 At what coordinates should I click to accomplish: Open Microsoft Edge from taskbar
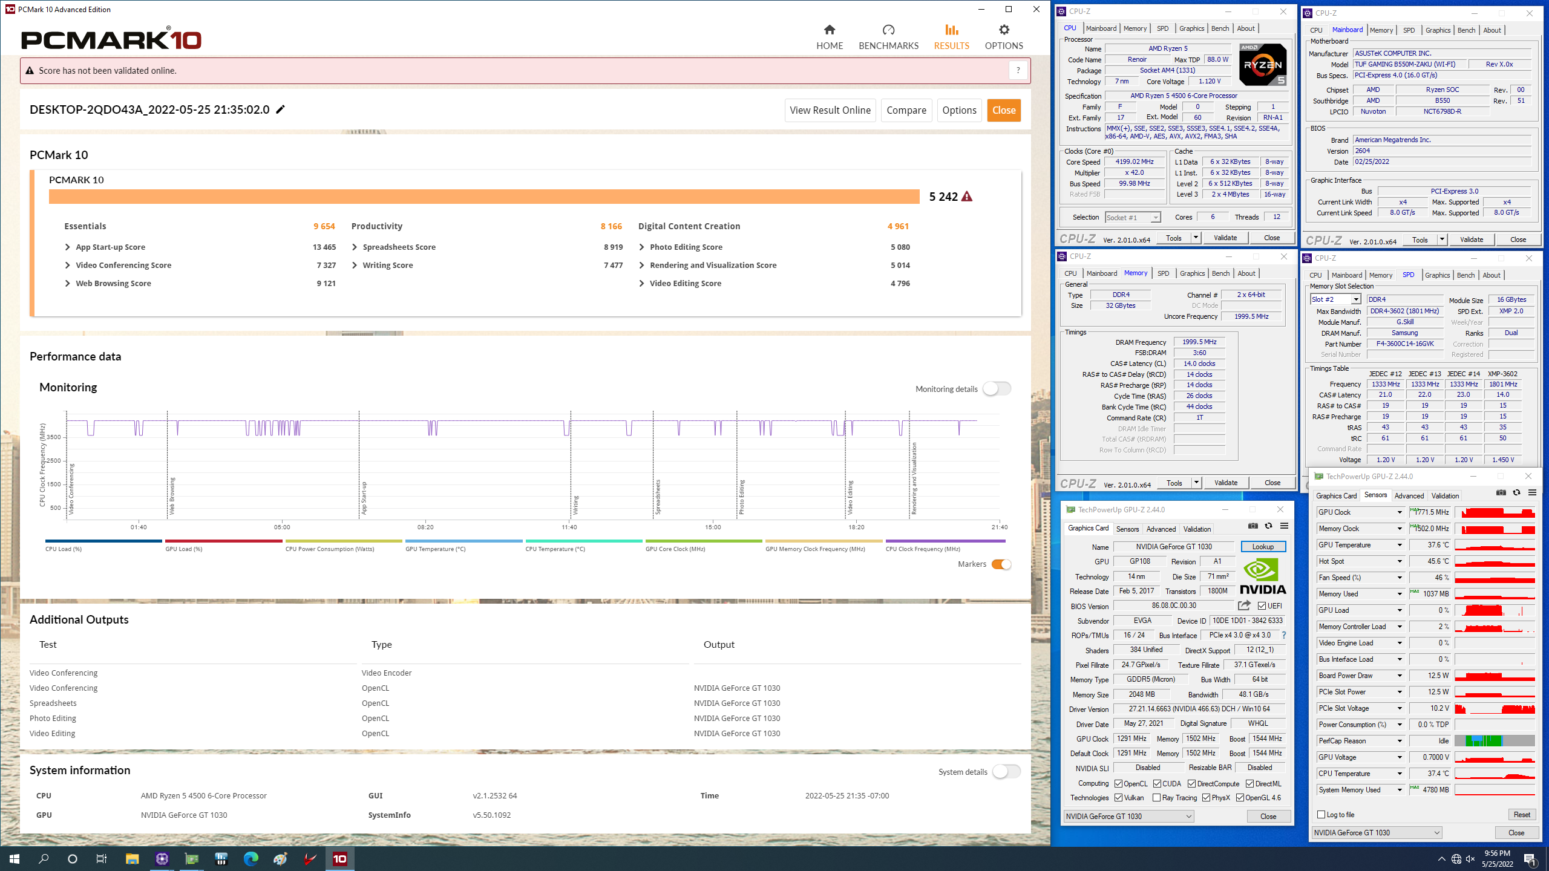[251, 859]
